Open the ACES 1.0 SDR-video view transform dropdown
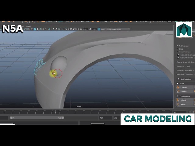 click(115, 29)
